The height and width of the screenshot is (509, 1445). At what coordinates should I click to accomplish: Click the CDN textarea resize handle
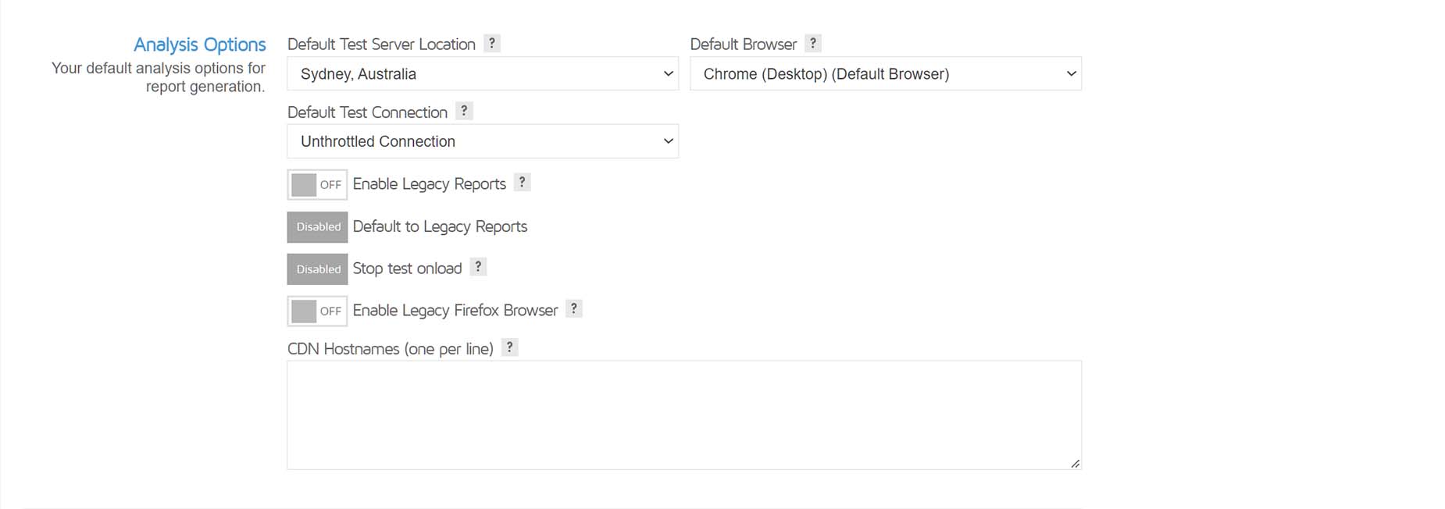tap(1076, 464)
